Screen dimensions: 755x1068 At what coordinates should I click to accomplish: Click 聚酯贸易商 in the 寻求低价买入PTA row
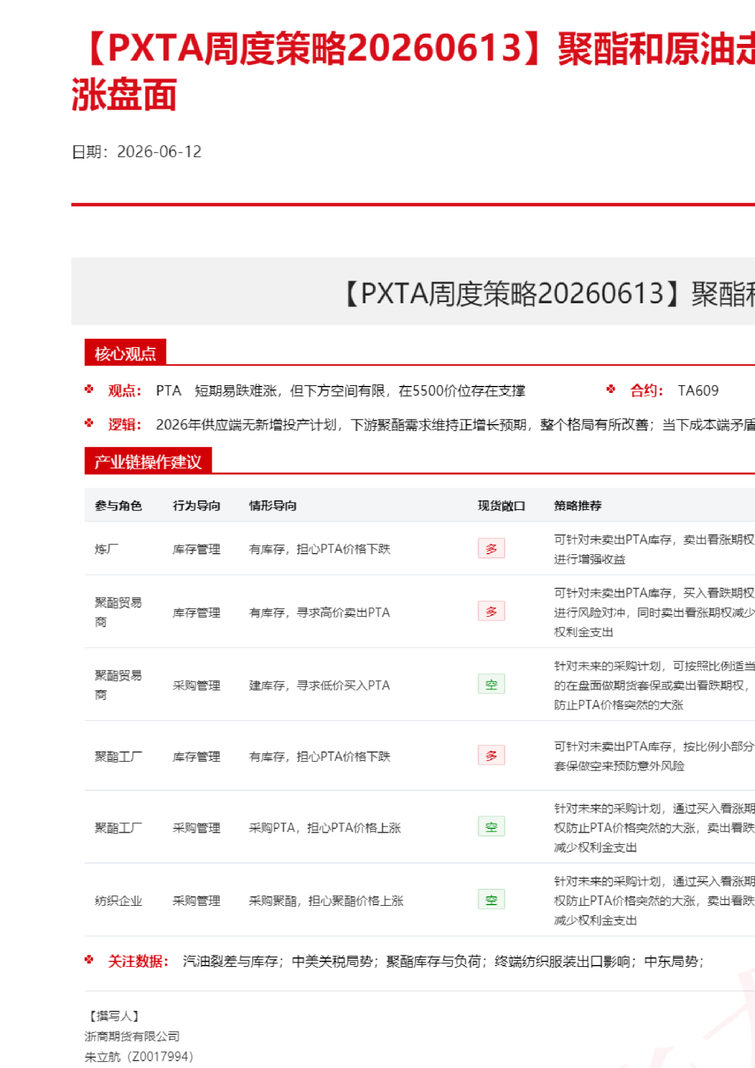pos(118,685)
